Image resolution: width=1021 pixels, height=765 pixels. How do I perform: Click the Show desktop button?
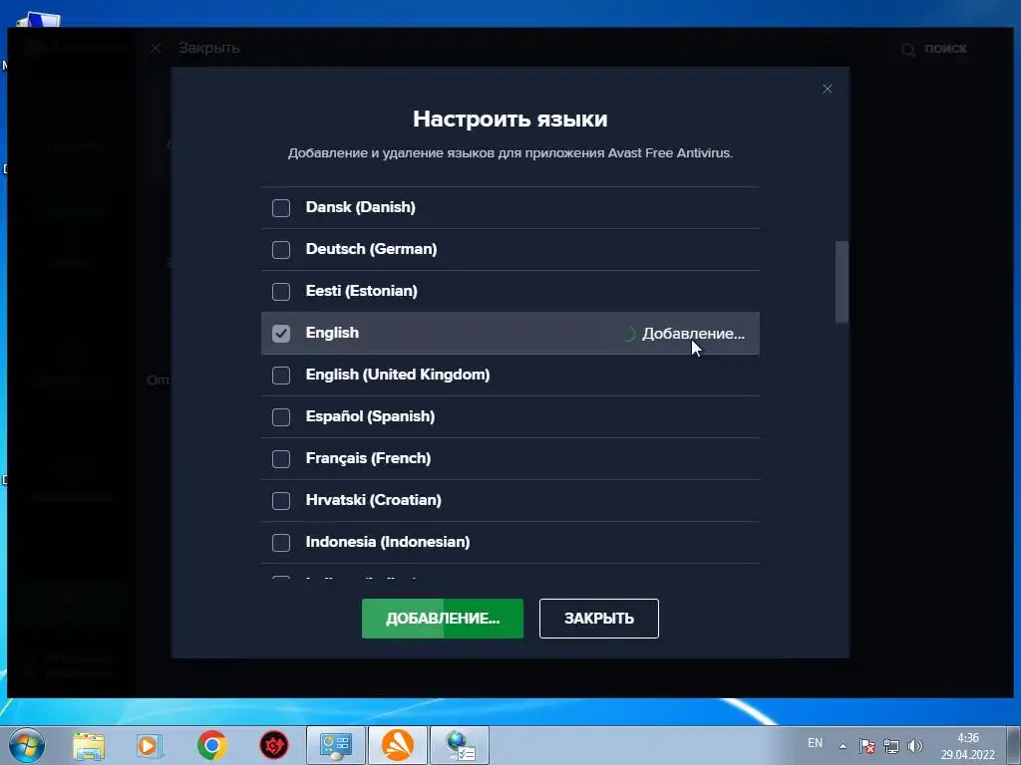(x=1014, y=745)
